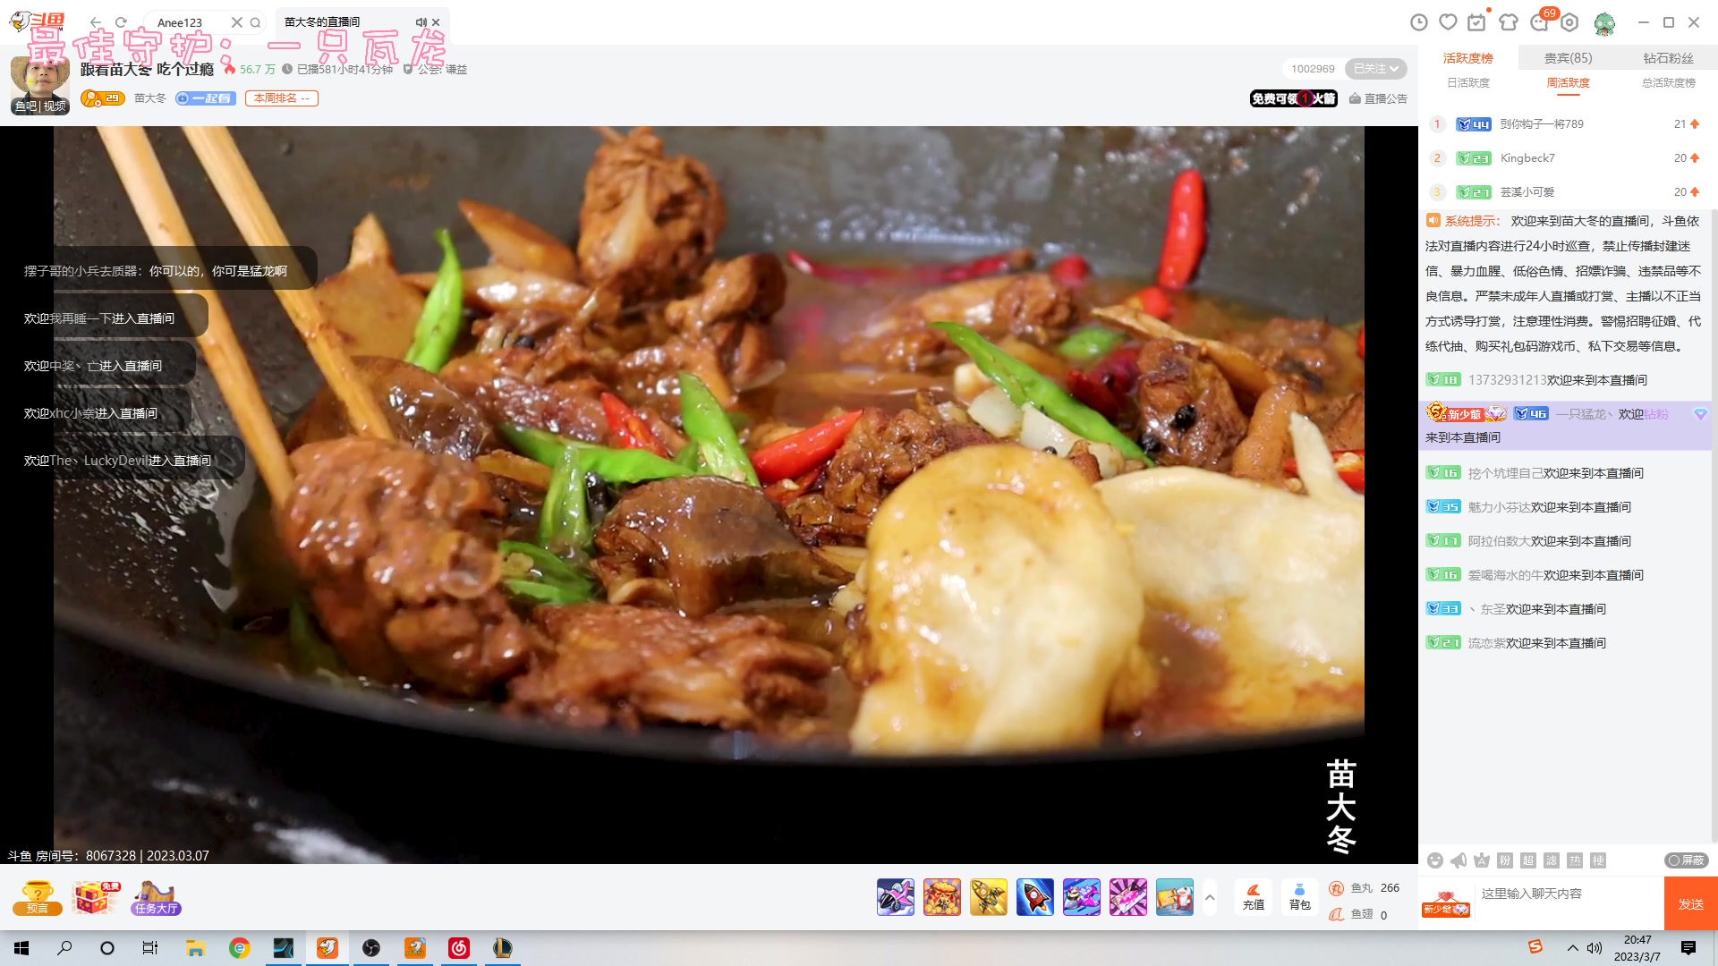The width and height of the screenshot is (1718, 966).
Task: Toggle the 粉 fan-badge chat filter
Action: click(1505, 860)
